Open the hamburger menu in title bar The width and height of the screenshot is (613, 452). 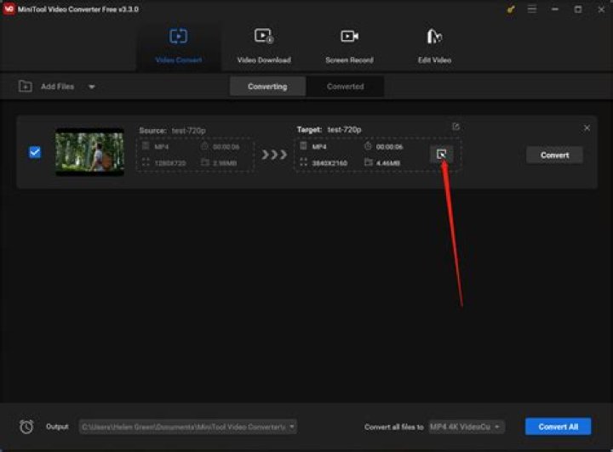[x=533, y=9]
